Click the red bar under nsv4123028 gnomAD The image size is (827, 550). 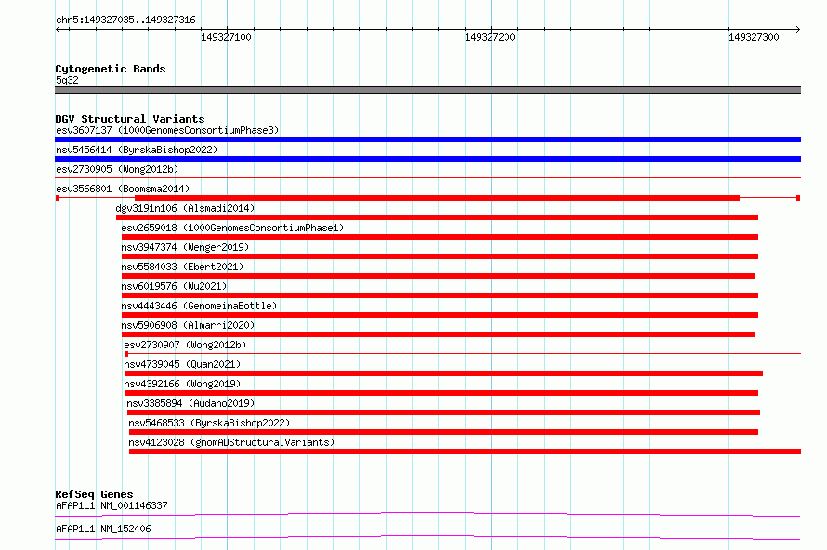[465, 452]
